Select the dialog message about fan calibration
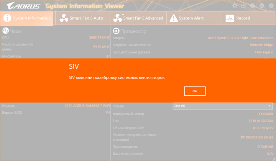The height and width of the screenshot is (161, 276). (x=117, y=77)
